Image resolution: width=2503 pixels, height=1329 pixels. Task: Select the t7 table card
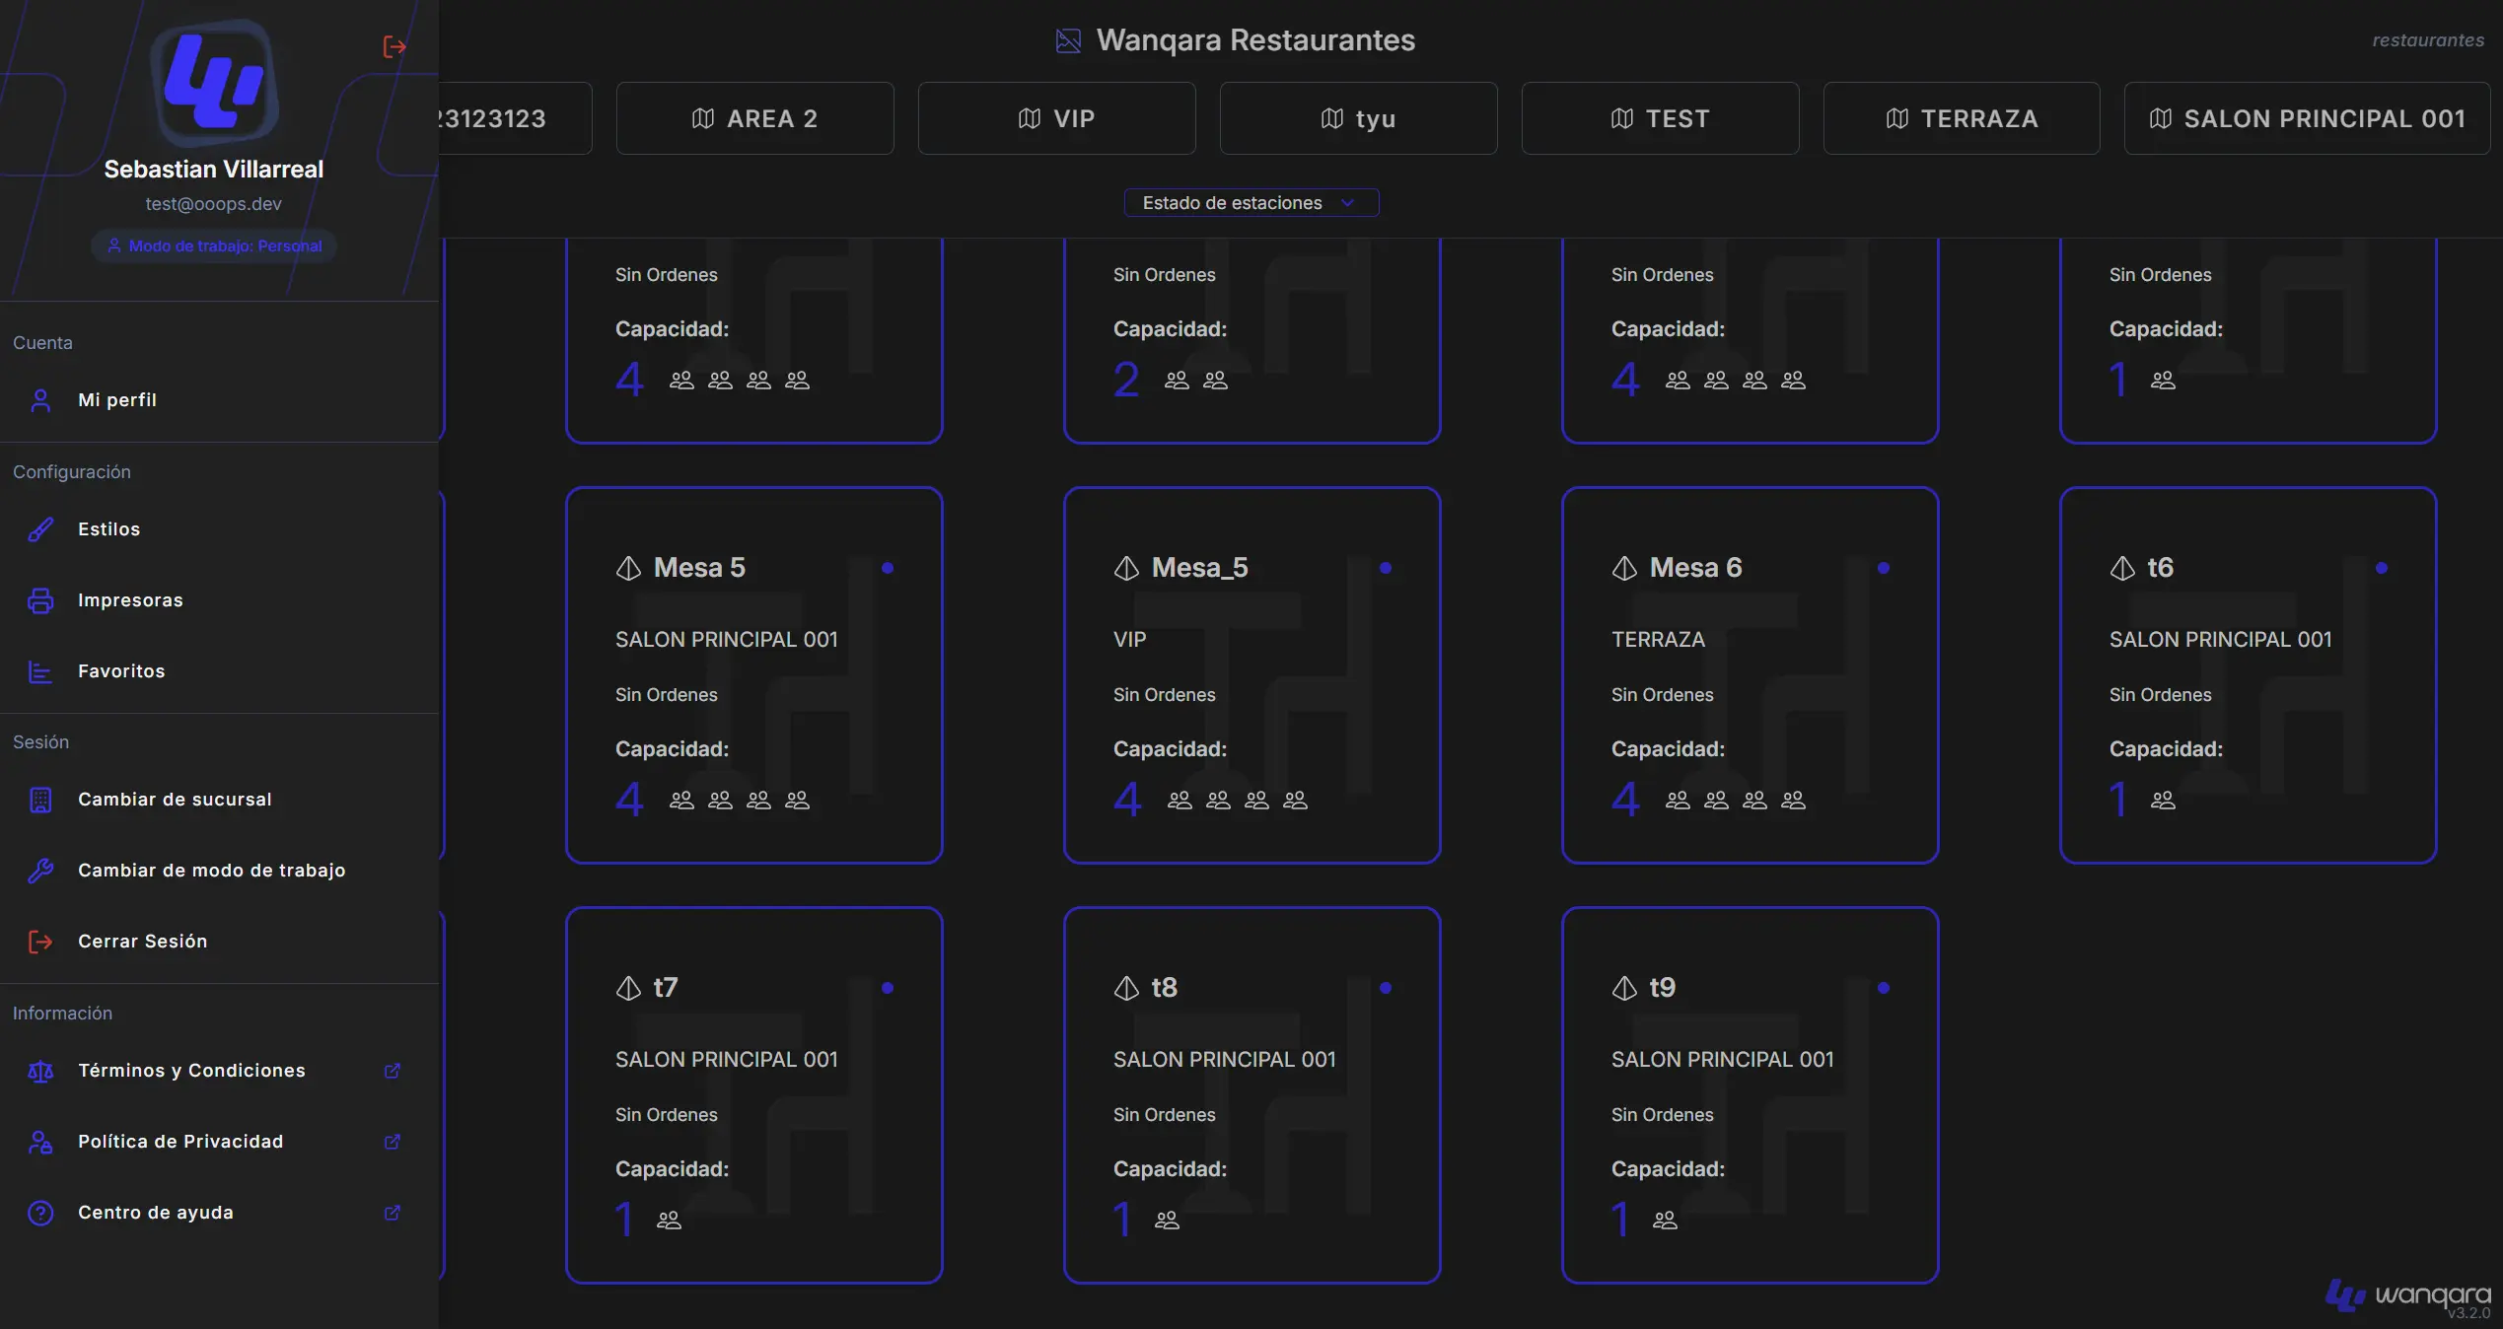pyautogui.click(x=754, y=1095)
